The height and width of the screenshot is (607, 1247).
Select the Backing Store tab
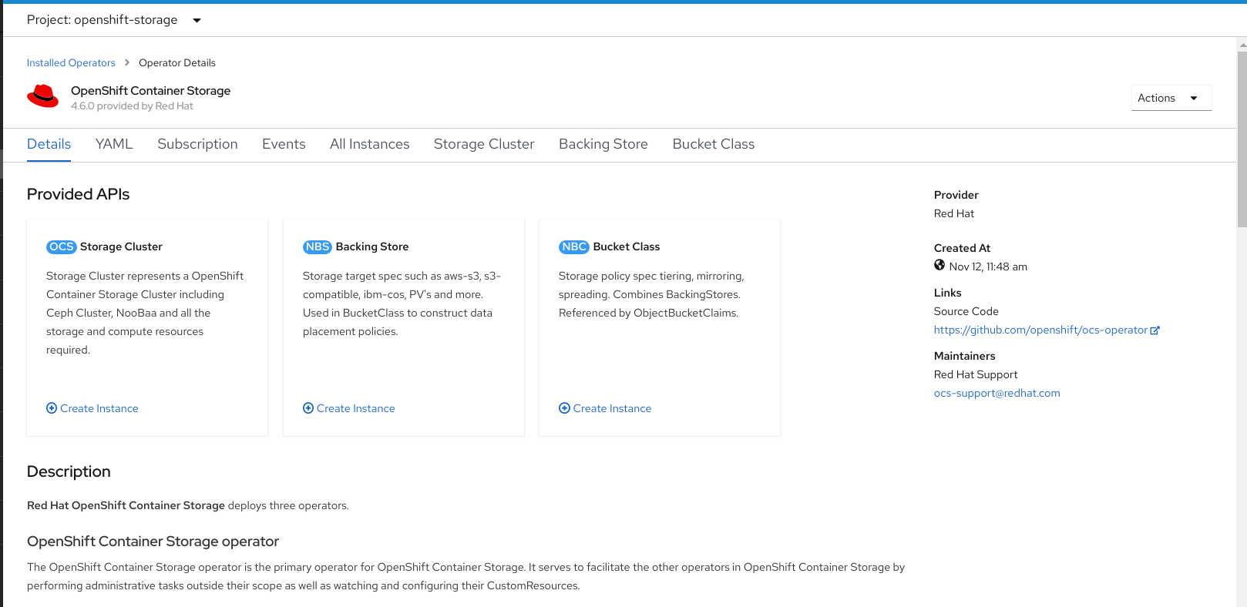pyautogui.click(x=603, y=144)
